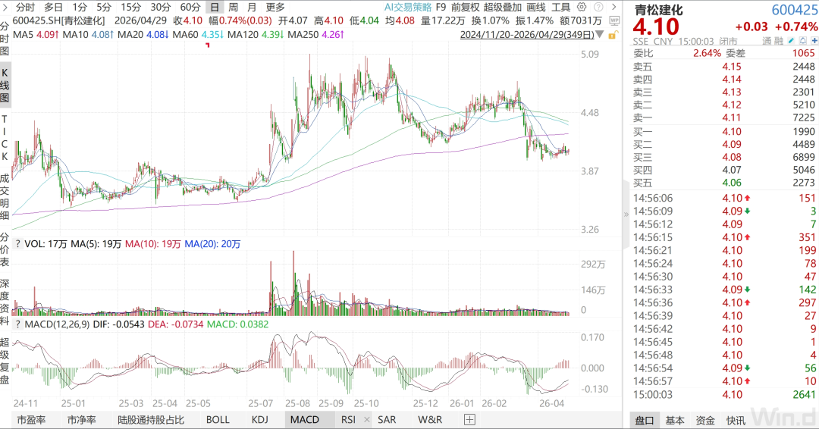The width and height of the screenshot is (819, 429).
Task: Open 前复权 adjustment dropdown
Action: [465, 7]
